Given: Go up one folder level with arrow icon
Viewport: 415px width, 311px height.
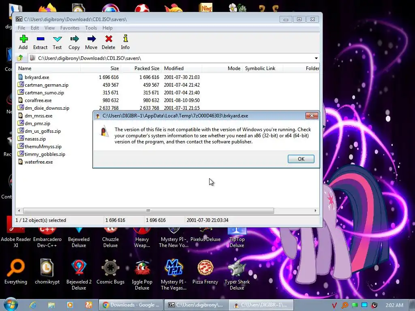Looking at the screenshot, I should pyautogui.click(x=20, y=58).
